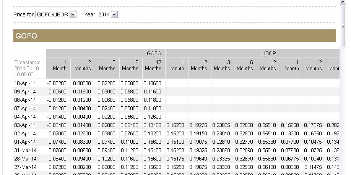Click the 0.19325 value for 31-Mar-14
Image resolution: width=351 pixels, height=175 pixels.
(x=198, y=150)
